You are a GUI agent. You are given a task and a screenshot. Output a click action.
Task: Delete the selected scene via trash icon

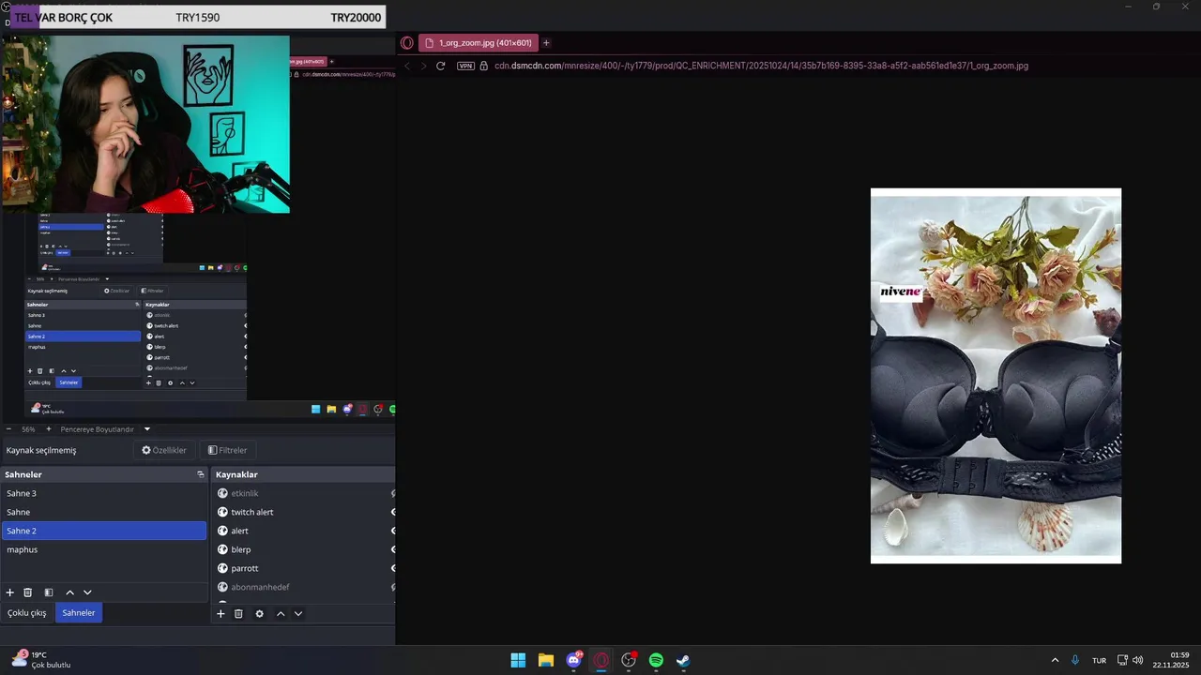pyautogui.click(x=28, y=592)
